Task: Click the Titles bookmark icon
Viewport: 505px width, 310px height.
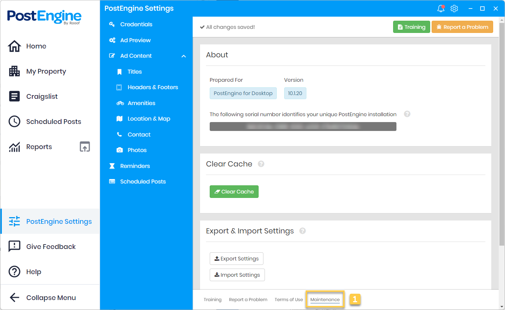Action: (x=119, y=72)
